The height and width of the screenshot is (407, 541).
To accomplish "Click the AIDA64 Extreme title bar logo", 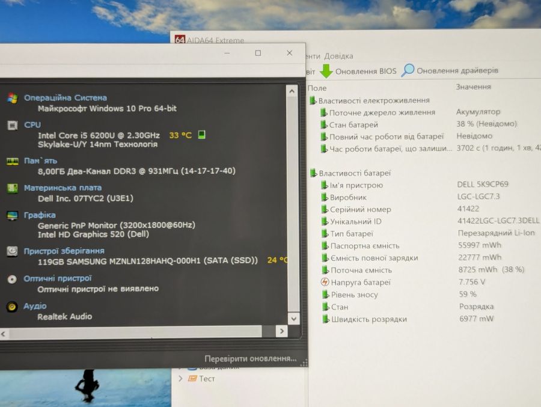I will pos(180,39).
